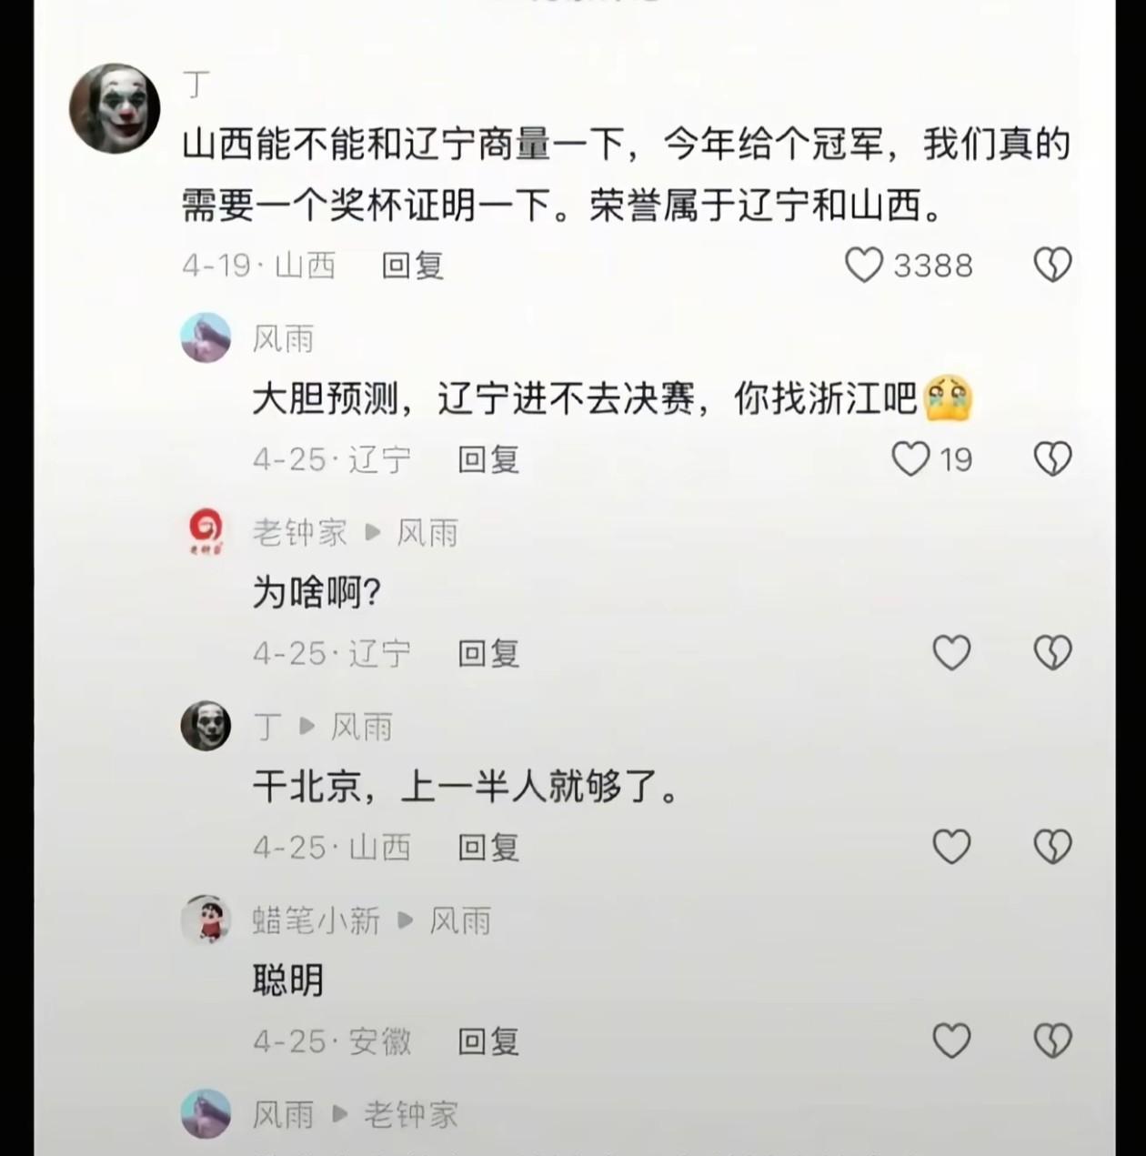Open 老钟家's red logo avatar
1146x1156 pixels.
tap(206, 532)
